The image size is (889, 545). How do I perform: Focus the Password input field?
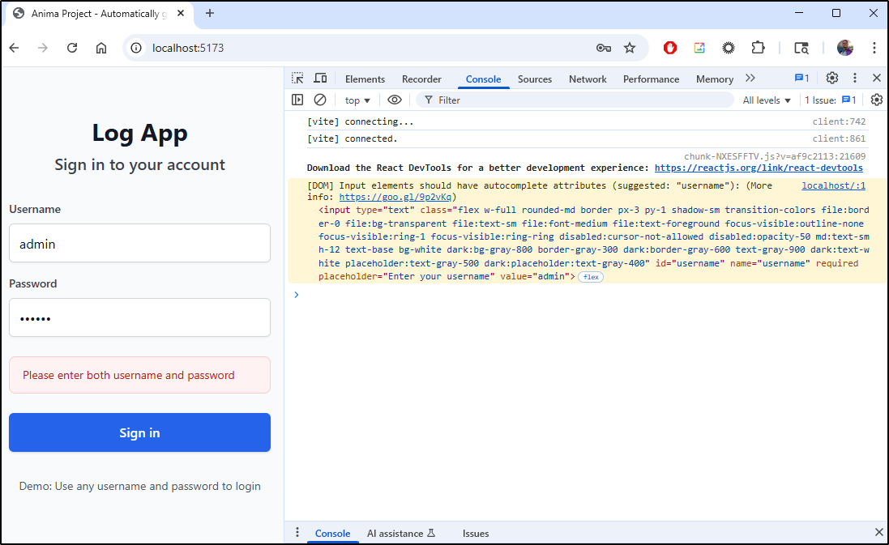(139, 317)
